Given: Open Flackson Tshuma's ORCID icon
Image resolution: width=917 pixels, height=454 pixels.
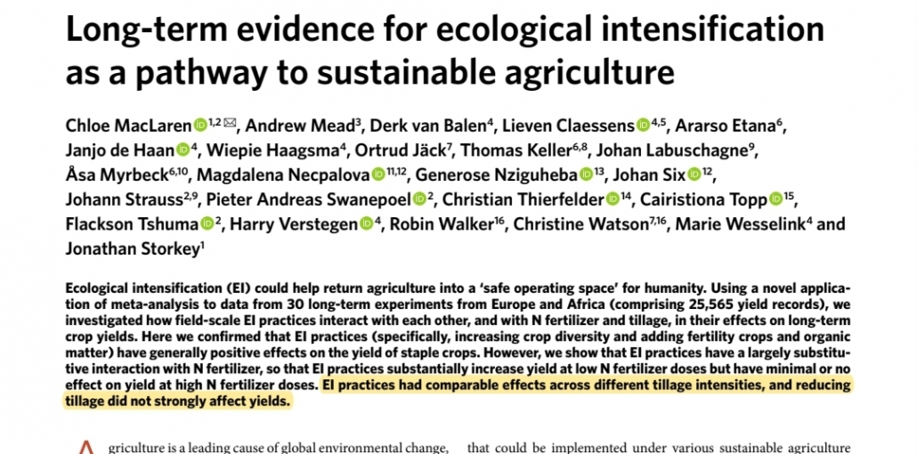Looking at the screenshot, I should tap(207, 223).
